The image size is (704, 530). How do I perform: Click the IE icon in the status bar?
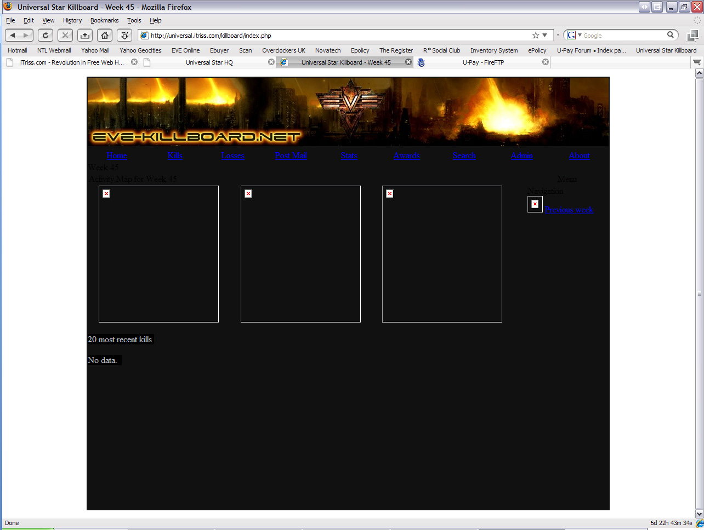(x=700, y=523)
